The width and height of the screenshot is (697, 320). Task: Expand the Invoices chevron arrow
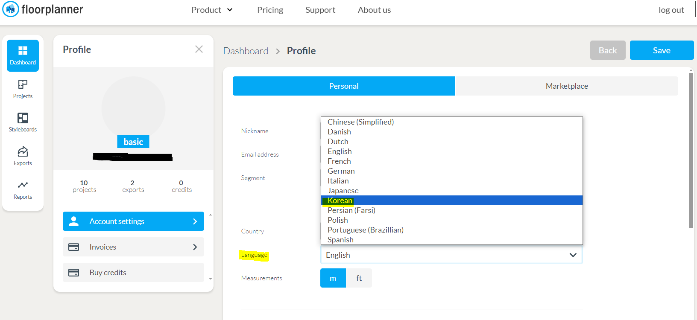[195, 247]
